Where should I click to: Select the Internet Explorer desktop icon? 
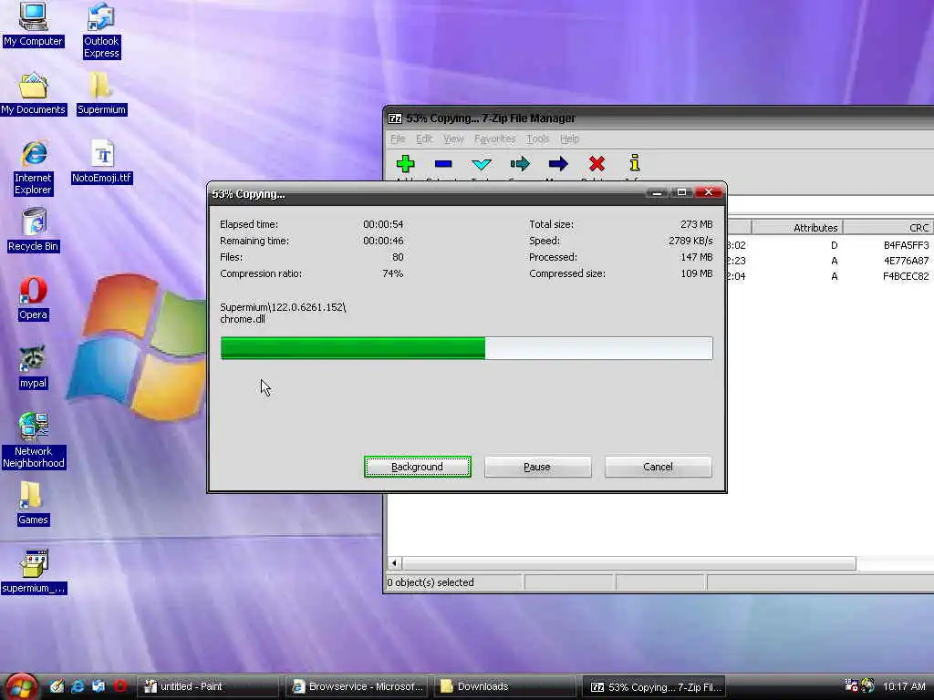[34, 168]
